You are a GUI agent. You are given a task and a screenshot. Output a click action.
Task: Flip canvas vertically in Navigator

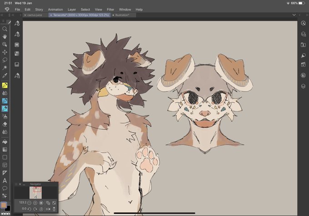tap(54, 209)
